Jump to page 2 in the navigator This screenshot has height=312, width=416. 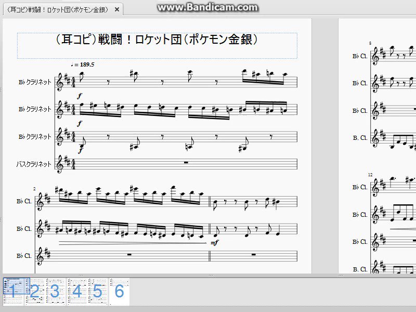click(35, 291)
